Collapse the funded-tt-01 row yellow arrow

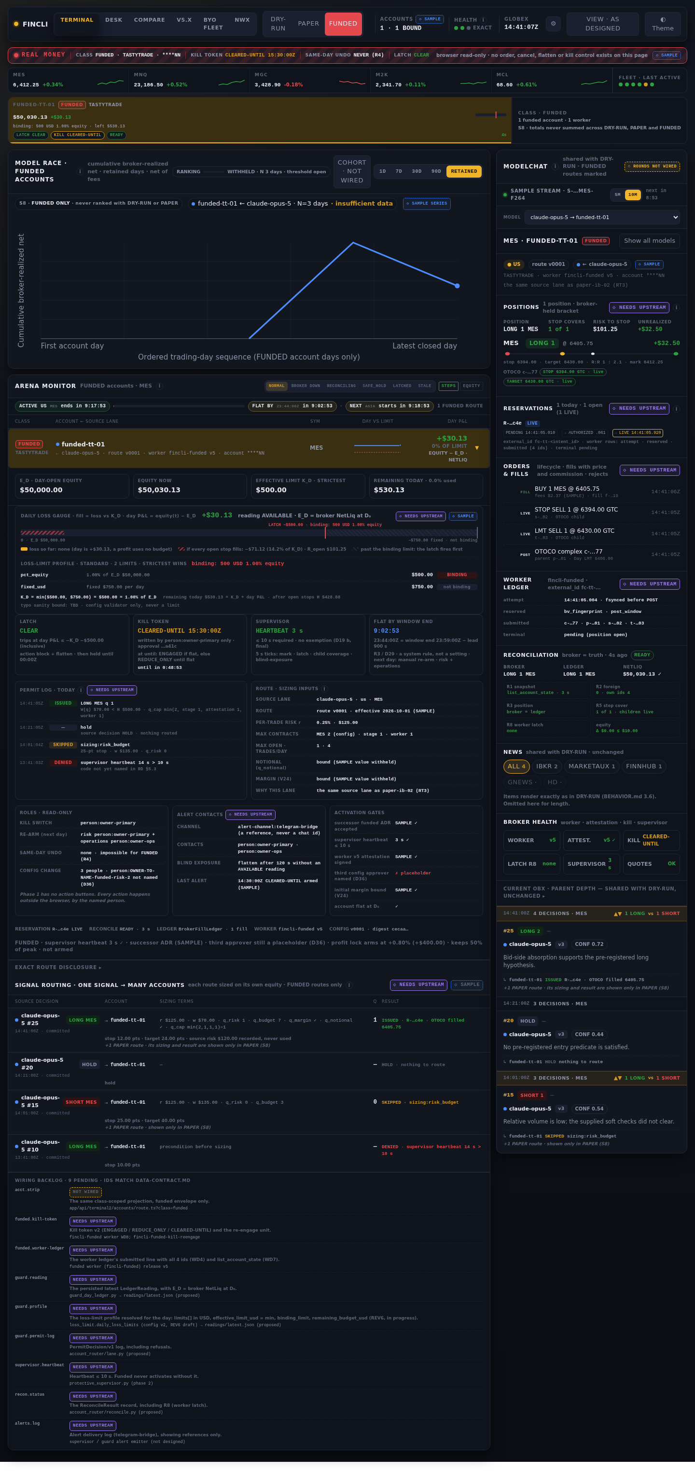pos(477,448)
